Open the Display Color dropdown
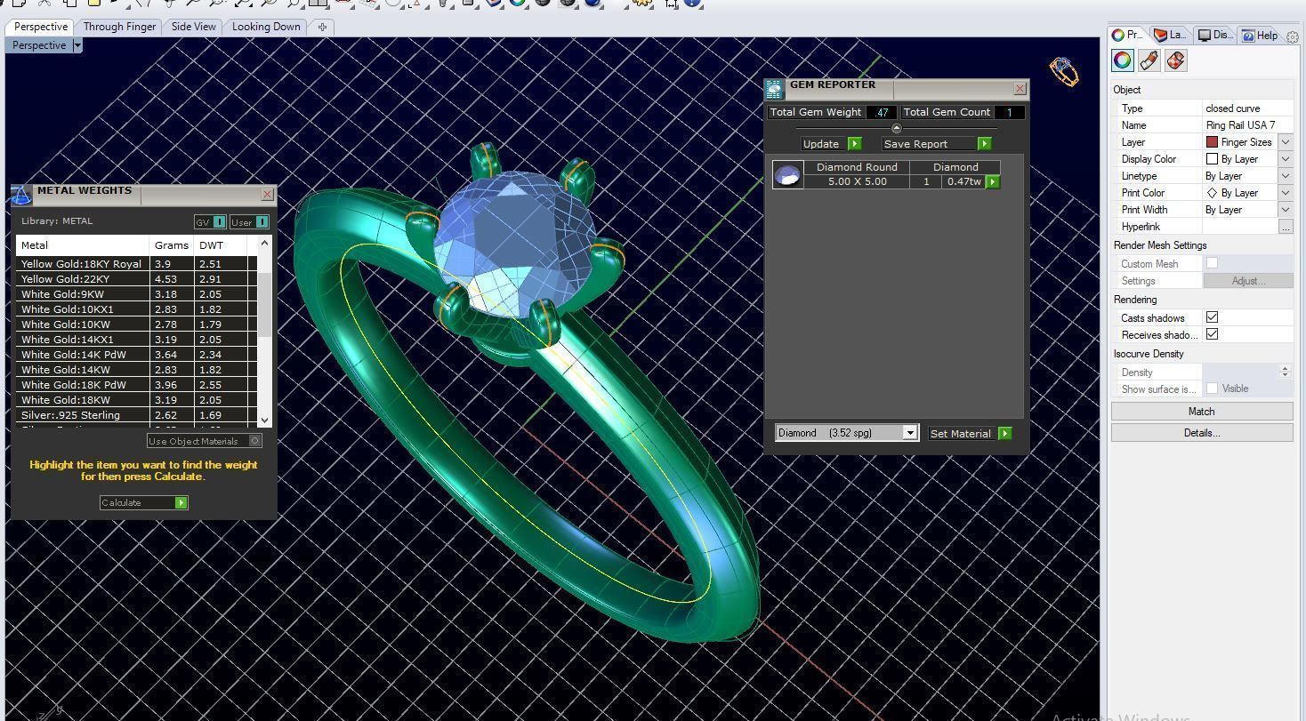 pyautogui.click(x=1286, y=159)
